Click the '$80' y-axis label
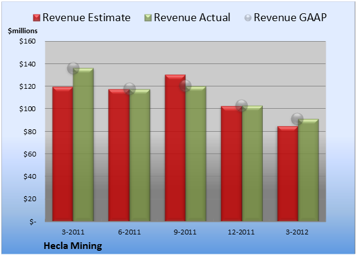 point(30,132)
